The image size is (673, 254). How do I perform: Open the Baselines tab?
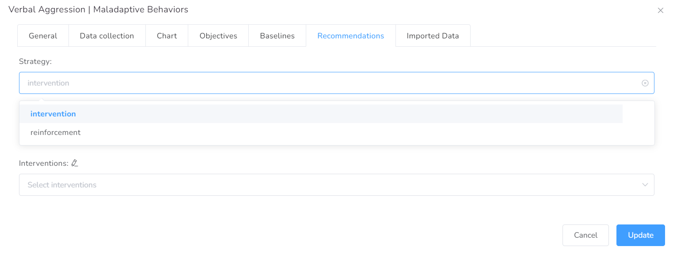277,36
